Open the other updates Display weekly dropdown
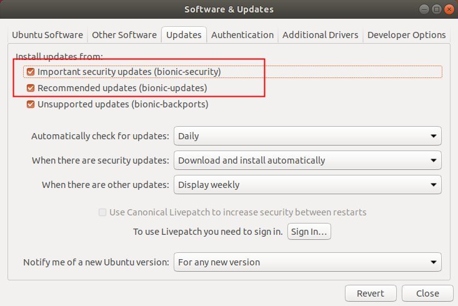 click(x=307, y=184)
